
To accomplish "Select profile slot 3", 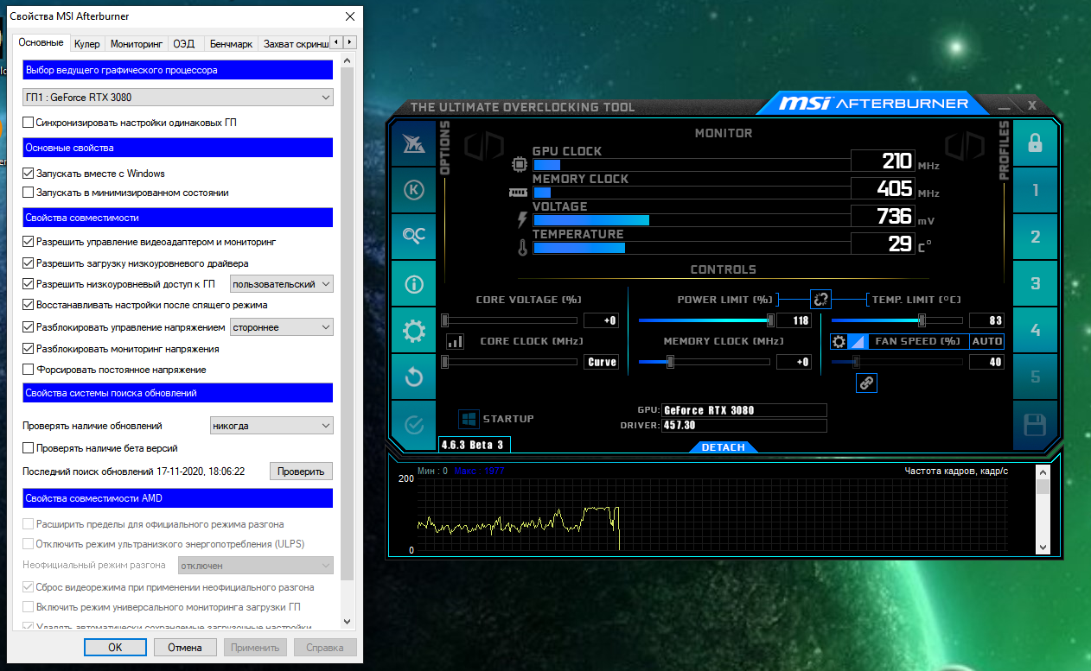I will click(x=1035, y=283).
